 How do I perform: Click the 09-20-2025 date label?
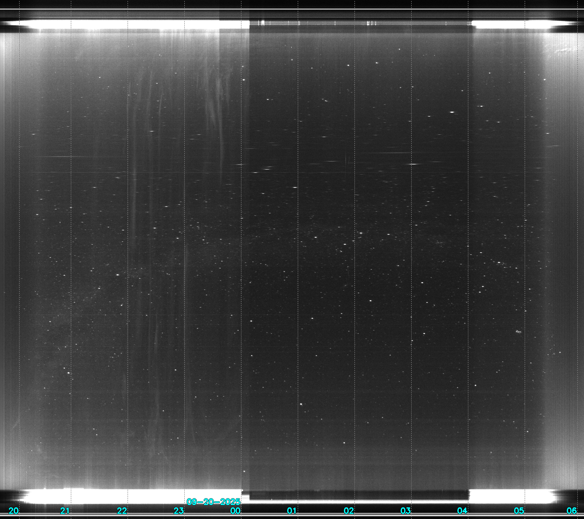click(x=213, y=502)
